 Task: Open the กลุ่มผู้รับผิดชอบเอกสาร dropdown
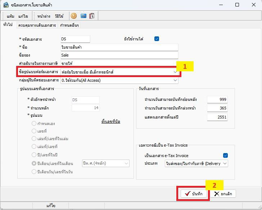point(175,80)
